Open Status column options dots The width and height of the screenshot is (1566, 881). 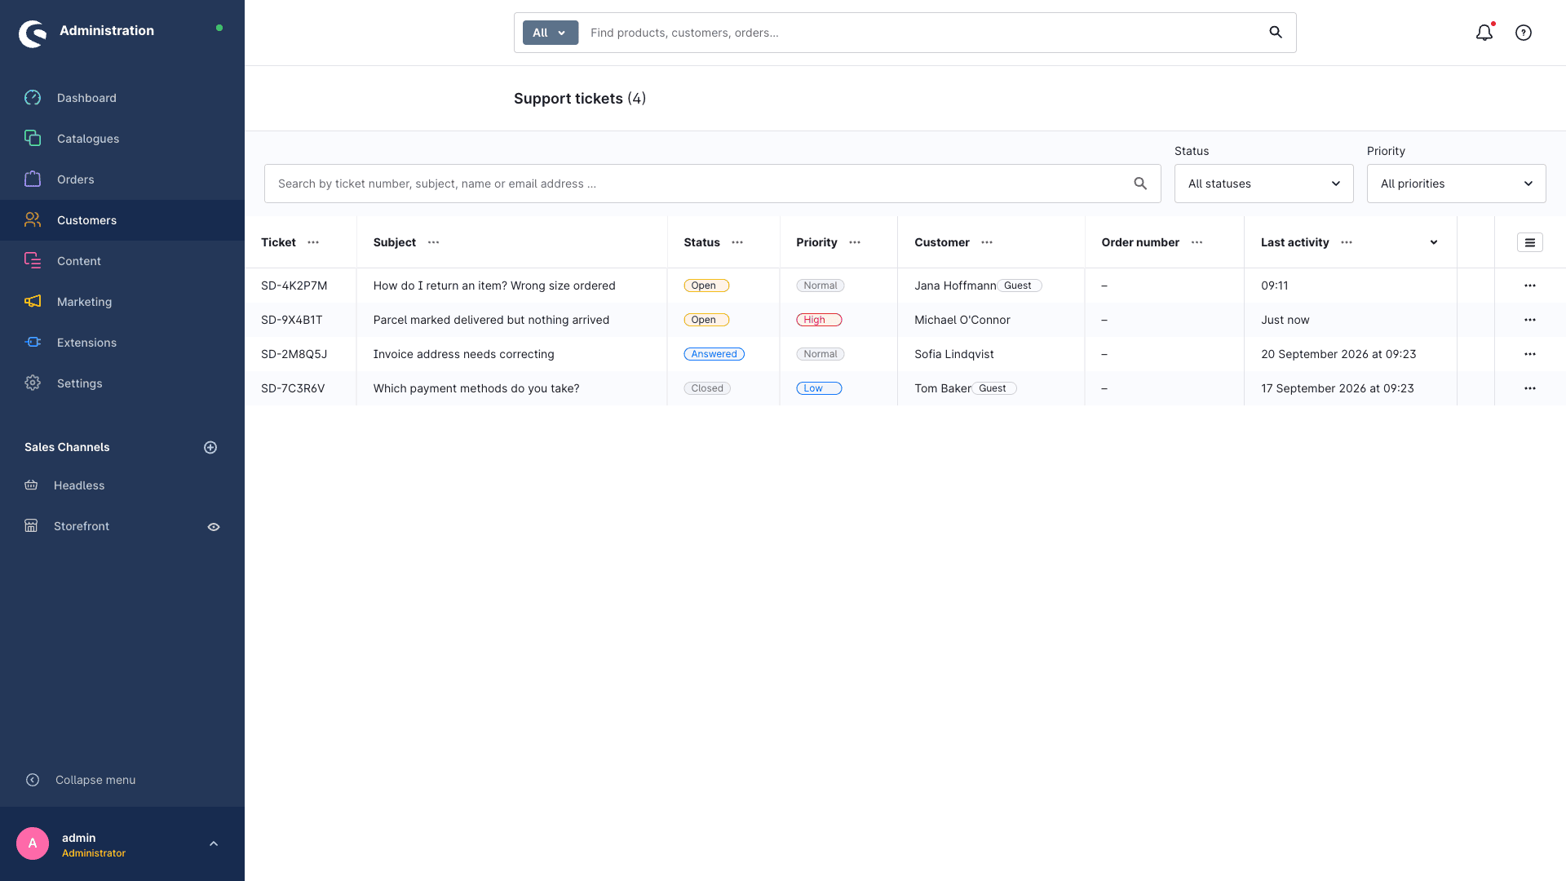(737, 242)
